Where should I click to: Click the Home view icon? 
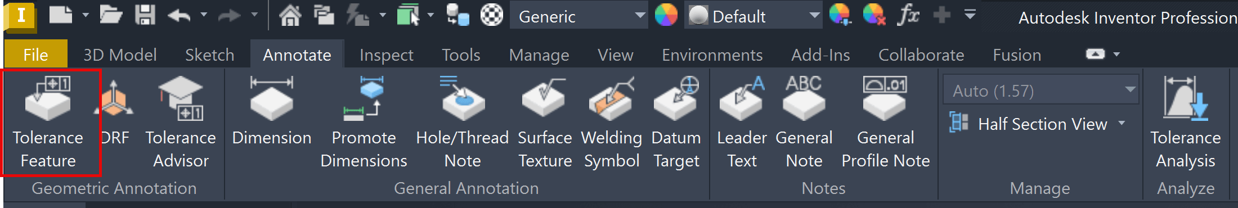(290, 15)
